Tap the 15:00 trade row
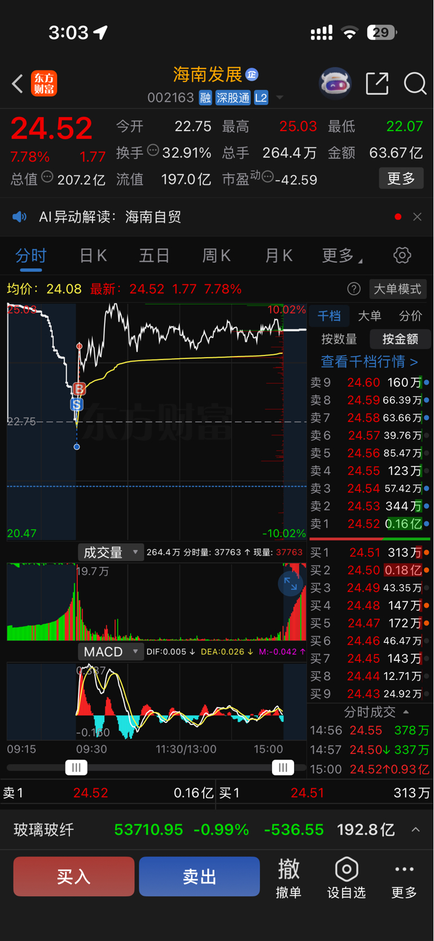434x941 pixels. coord(370,769)
